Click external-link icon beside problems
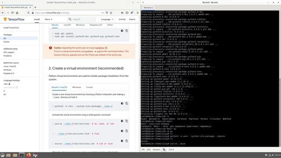 point(106,48)
